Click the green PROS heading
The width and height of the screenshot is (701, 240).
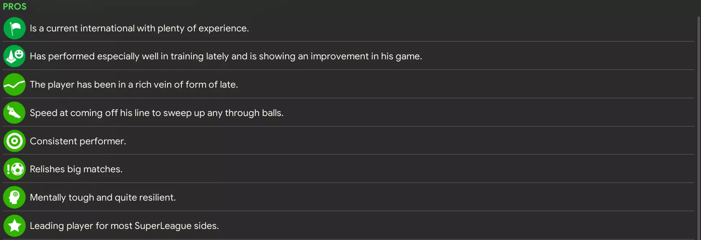coord(15,7)
